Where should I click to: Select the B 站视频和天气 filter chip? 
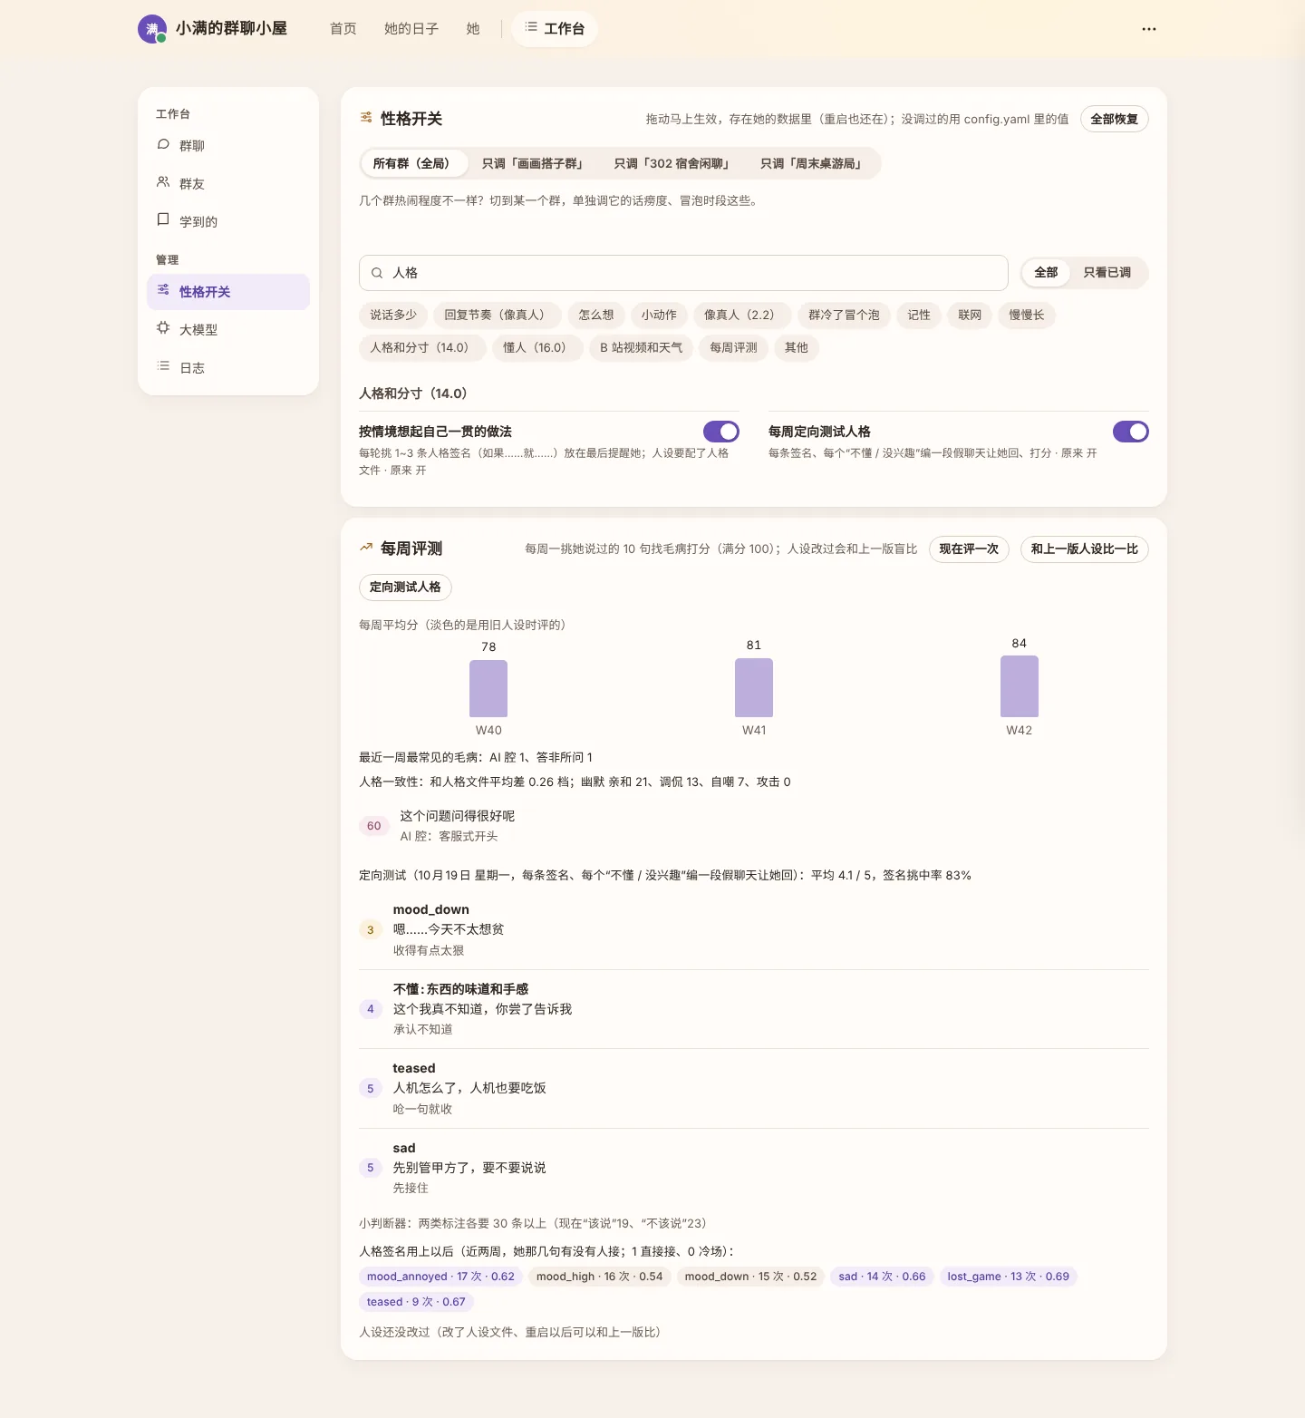[x=642, y=348]
